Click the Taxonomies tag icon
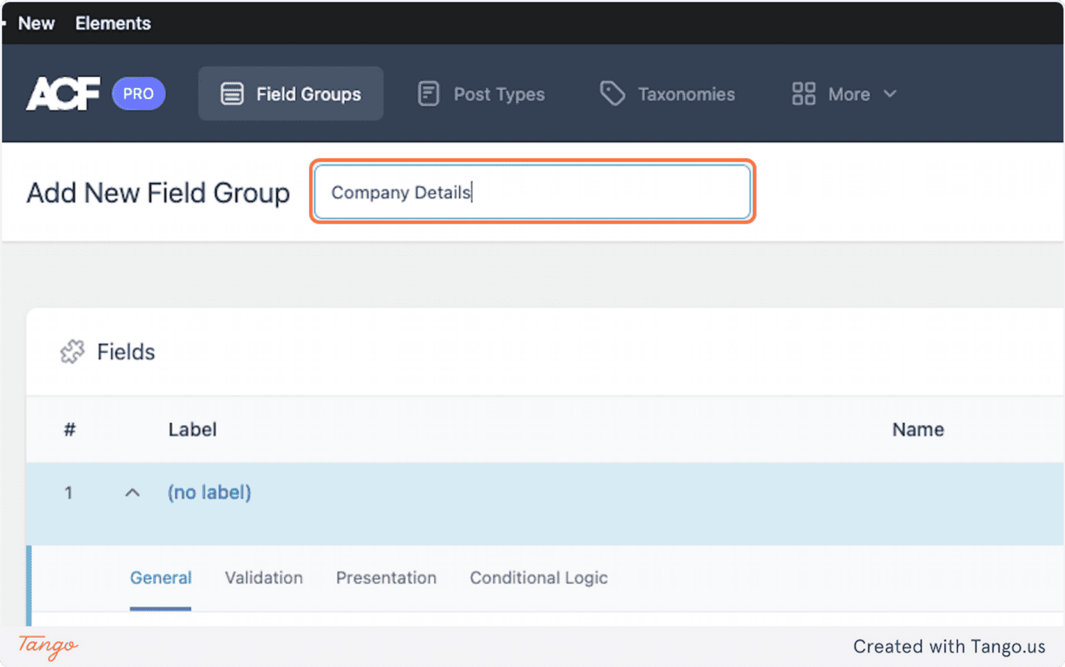 [612, 94]
